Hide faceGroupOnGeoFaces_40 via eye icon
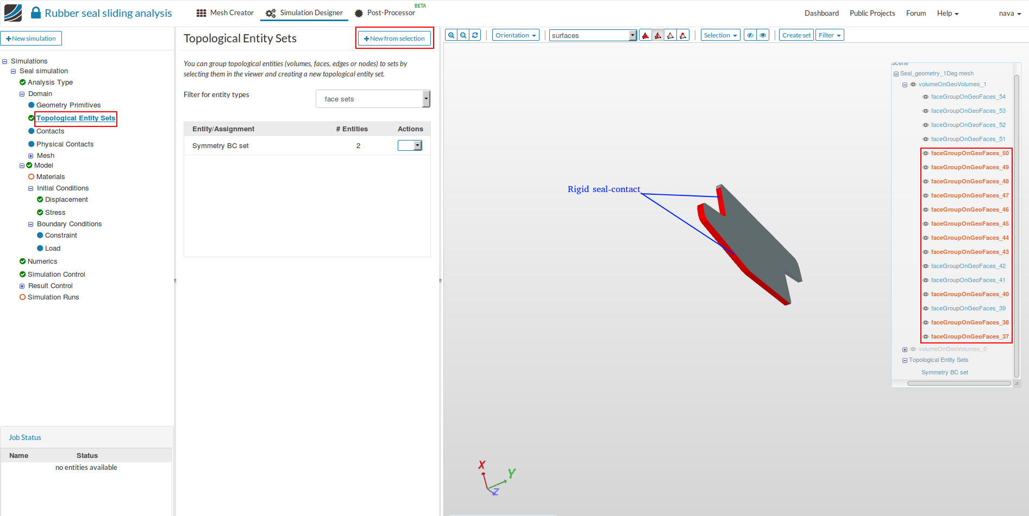 pos(926,295)
